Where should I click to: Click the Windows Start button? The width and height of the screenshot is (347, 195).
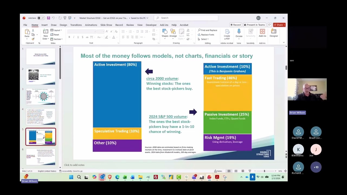(x=71, y=177)
